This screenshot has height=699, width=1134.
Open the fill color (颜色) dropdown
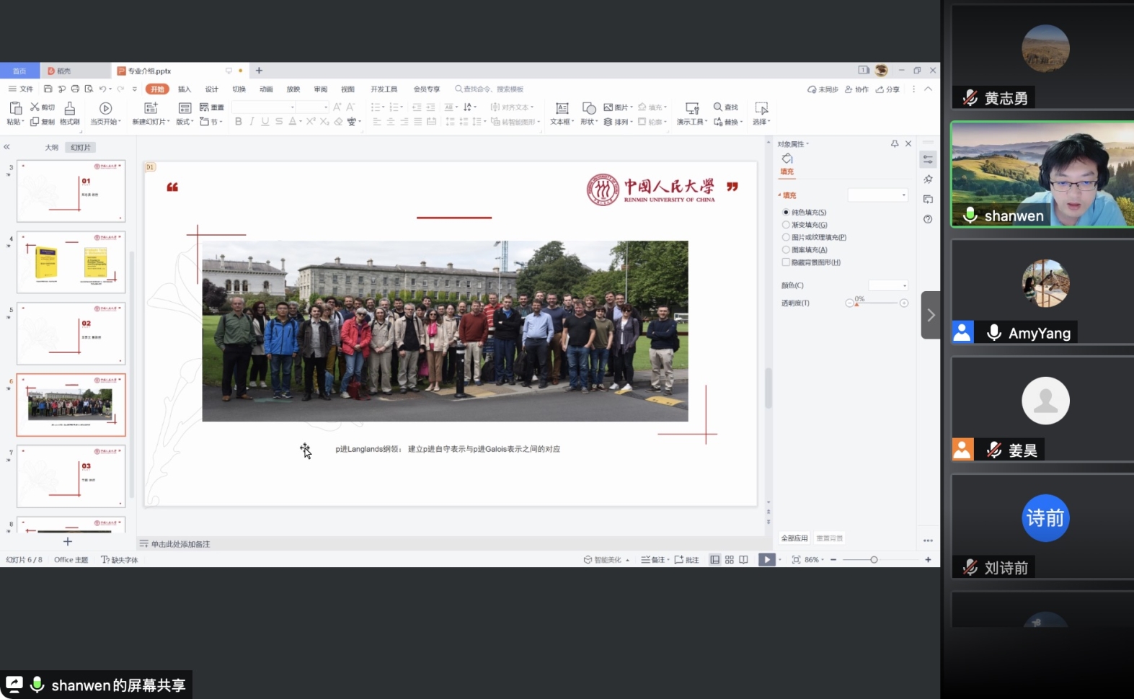(888, 285)
